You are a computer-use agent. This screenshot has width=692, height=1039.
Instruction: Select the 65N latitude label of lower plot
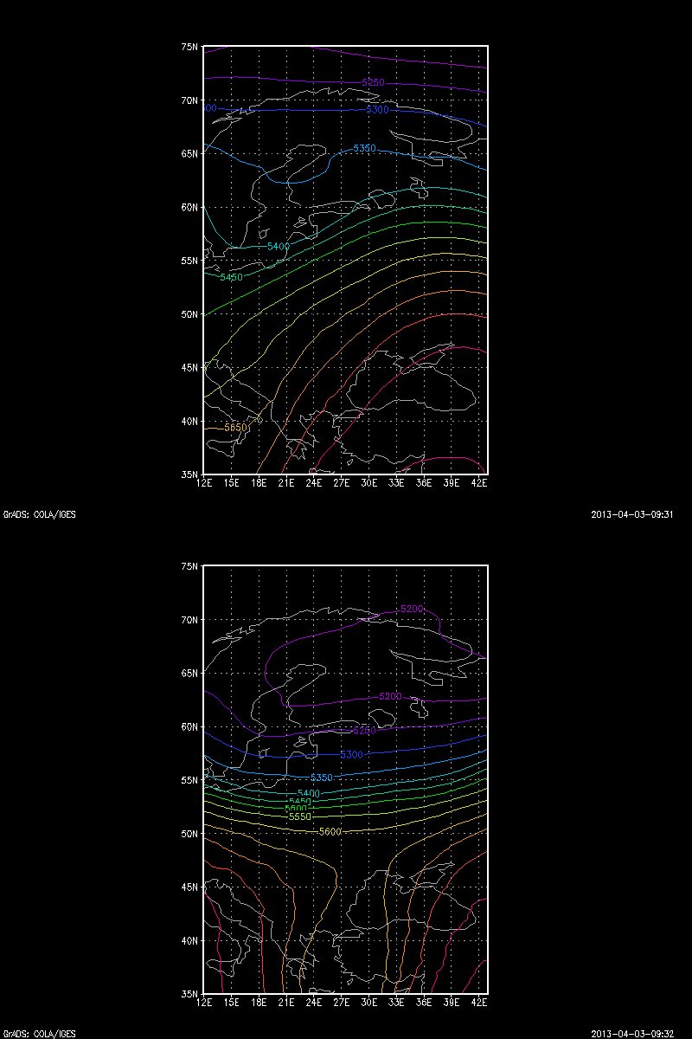coord(191,673)
